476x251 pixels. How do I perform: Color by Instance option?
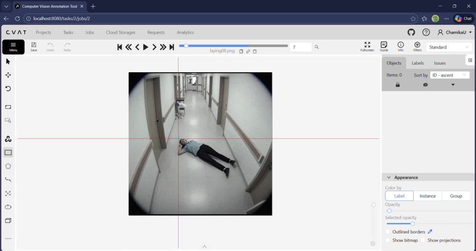pyautogui.click(x=427, y=196)
